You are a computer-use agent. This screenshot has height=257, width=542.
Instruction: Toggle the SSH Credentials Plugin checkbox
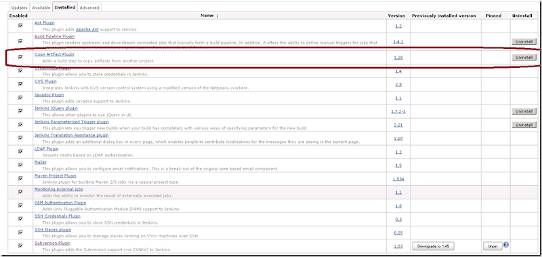(20, 218)
